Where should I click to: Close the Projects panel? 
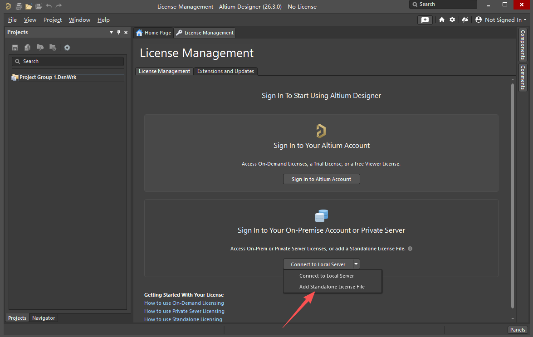pos(126,32)
